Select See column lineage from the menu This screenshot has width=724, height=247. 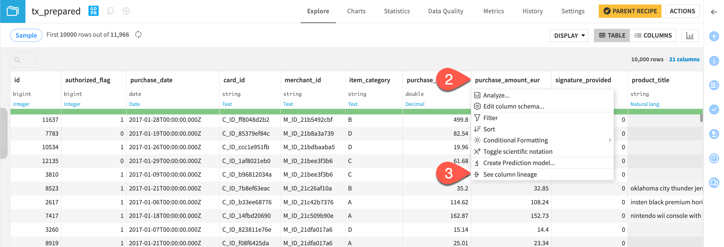pos(510,174)
